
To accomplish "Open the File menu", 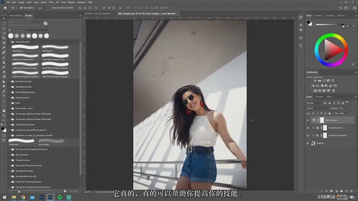I will (8, 2).
